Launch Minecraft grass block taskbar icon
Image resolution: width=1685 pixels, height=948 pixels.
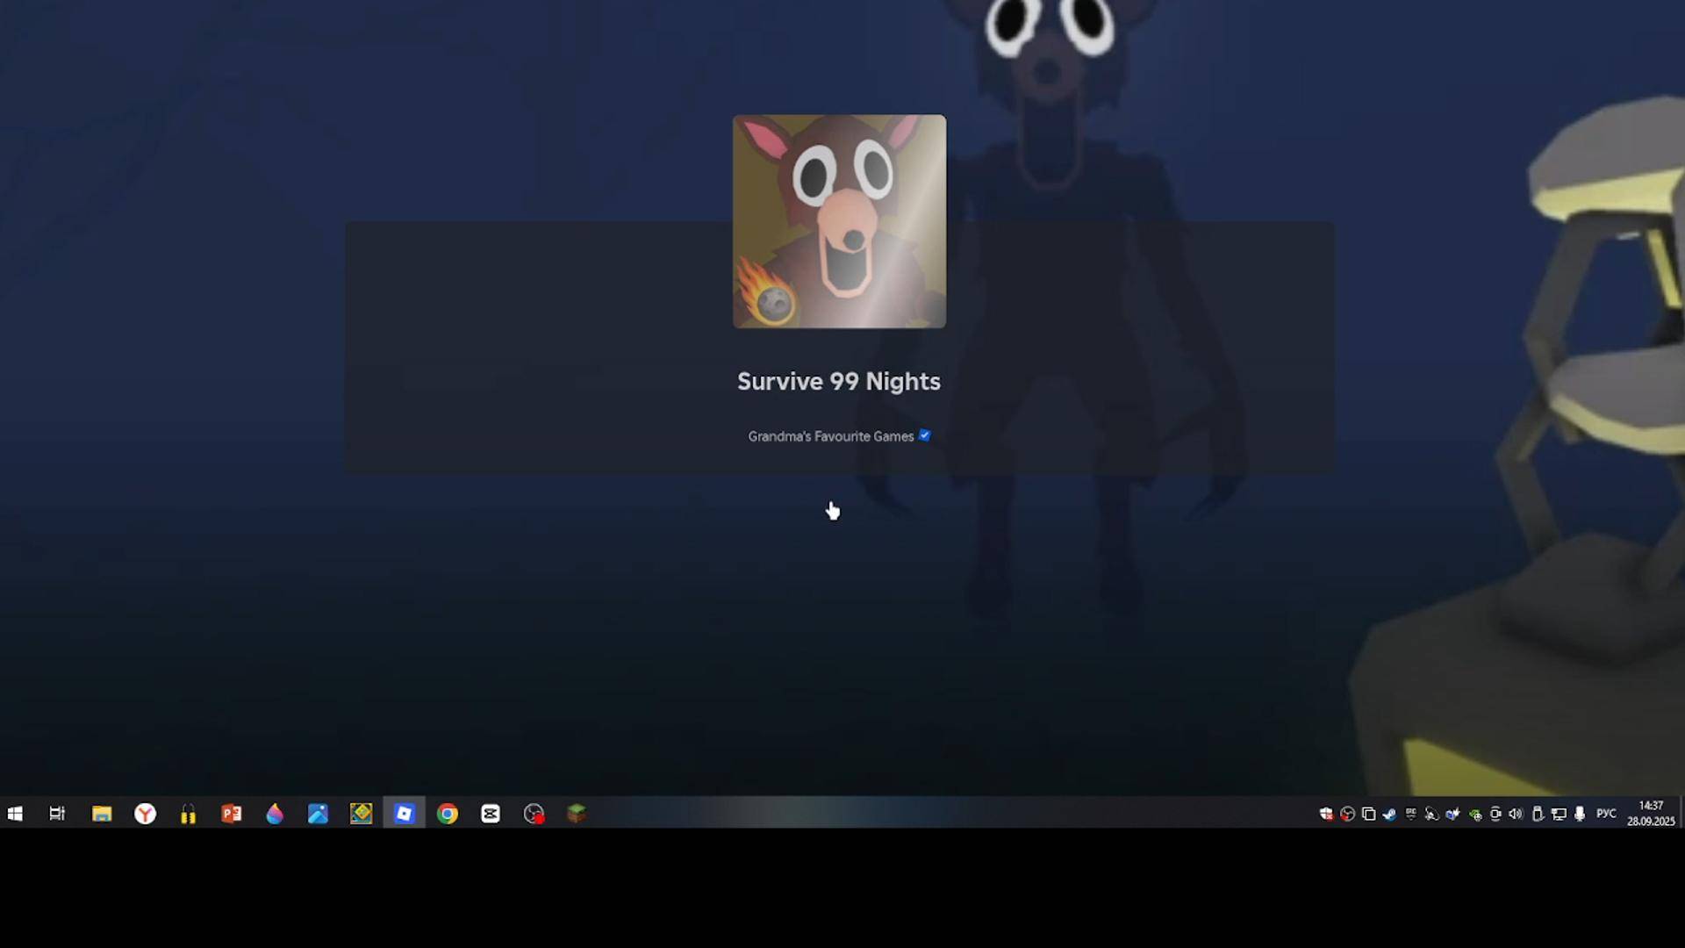click(x=577, y=814)
